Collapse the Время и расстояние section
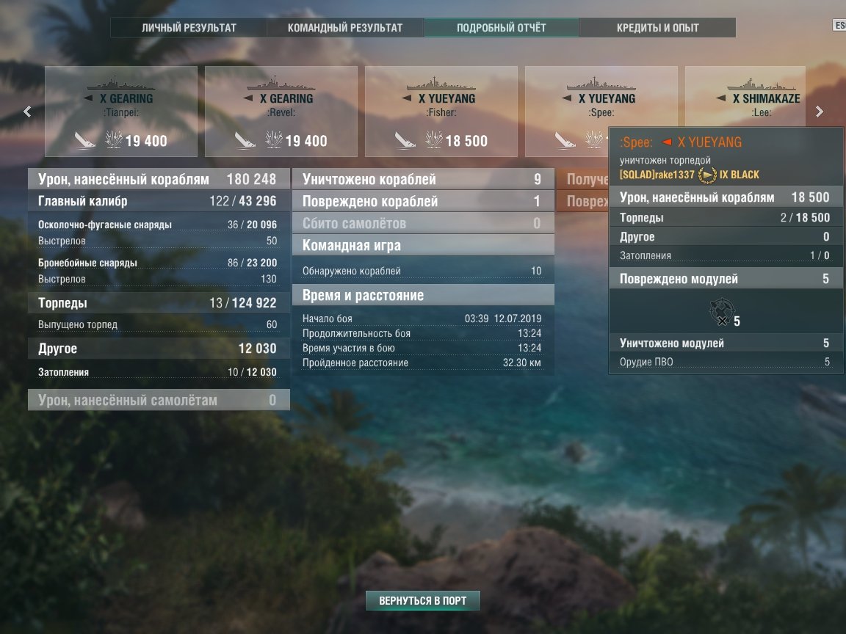846x634 pixels. tap(423, 295)
